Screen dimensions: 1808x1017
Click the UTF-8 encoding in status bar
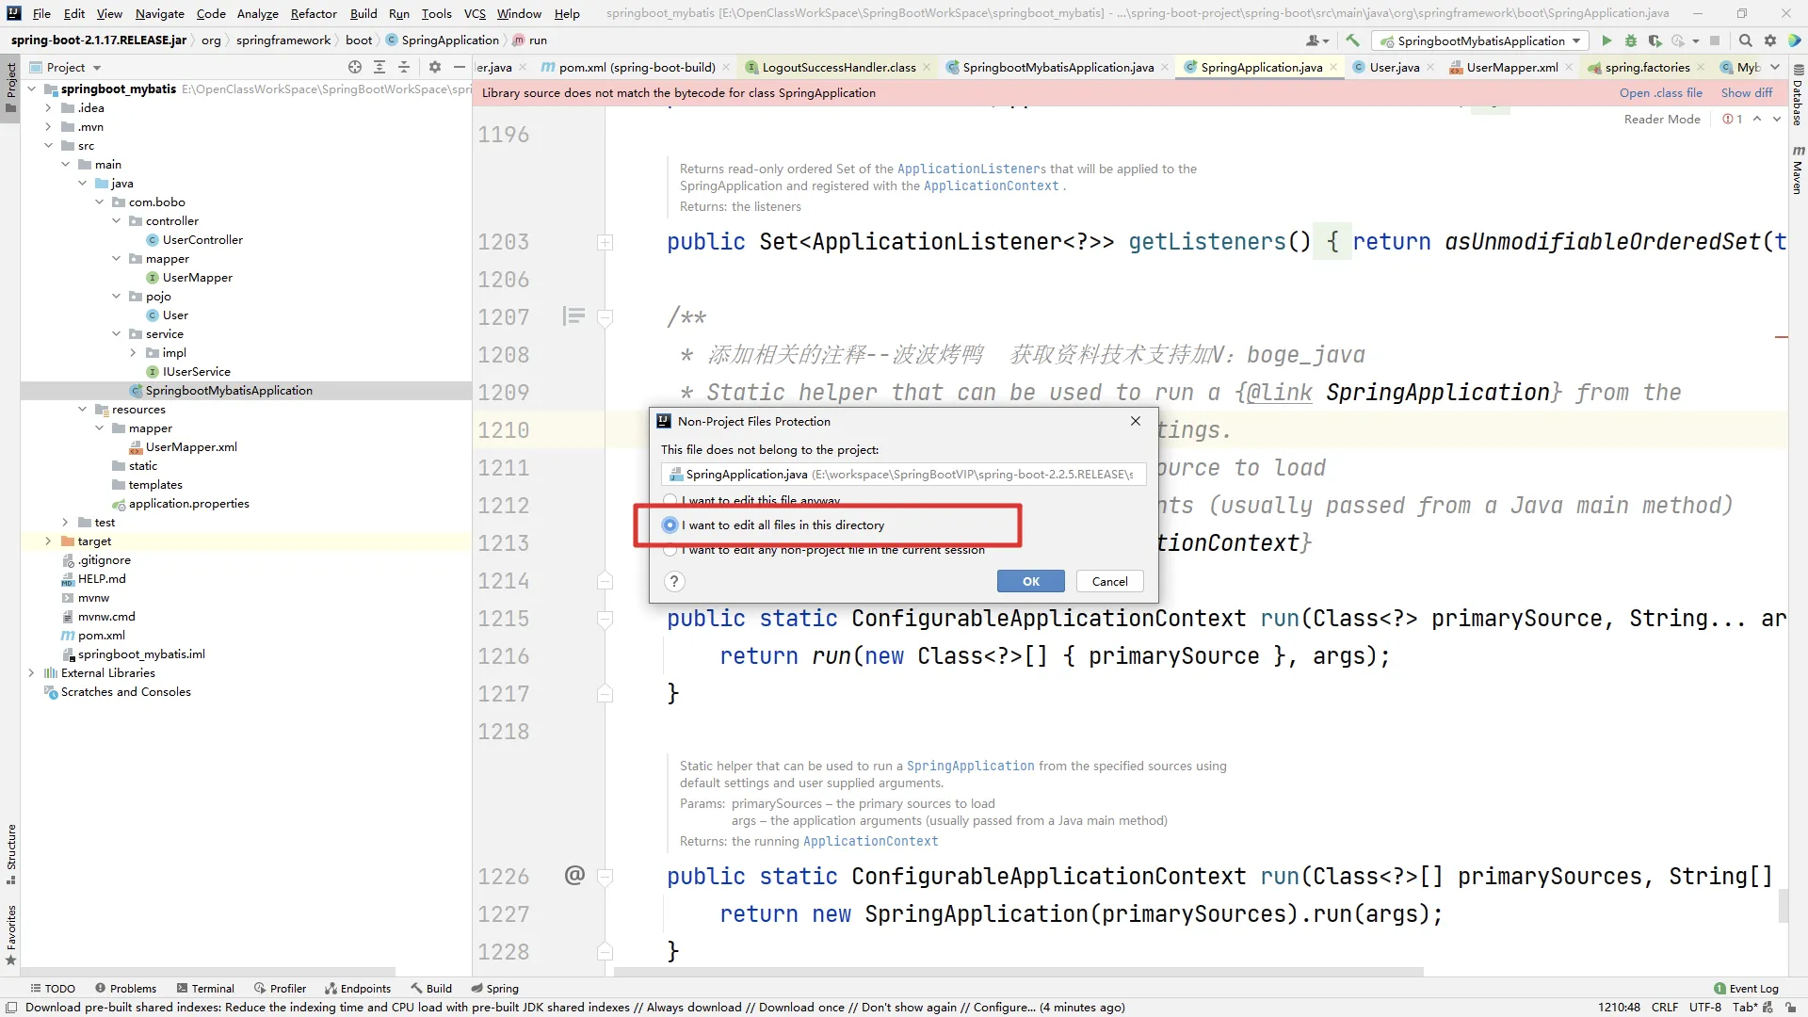pos(1705,1007)
